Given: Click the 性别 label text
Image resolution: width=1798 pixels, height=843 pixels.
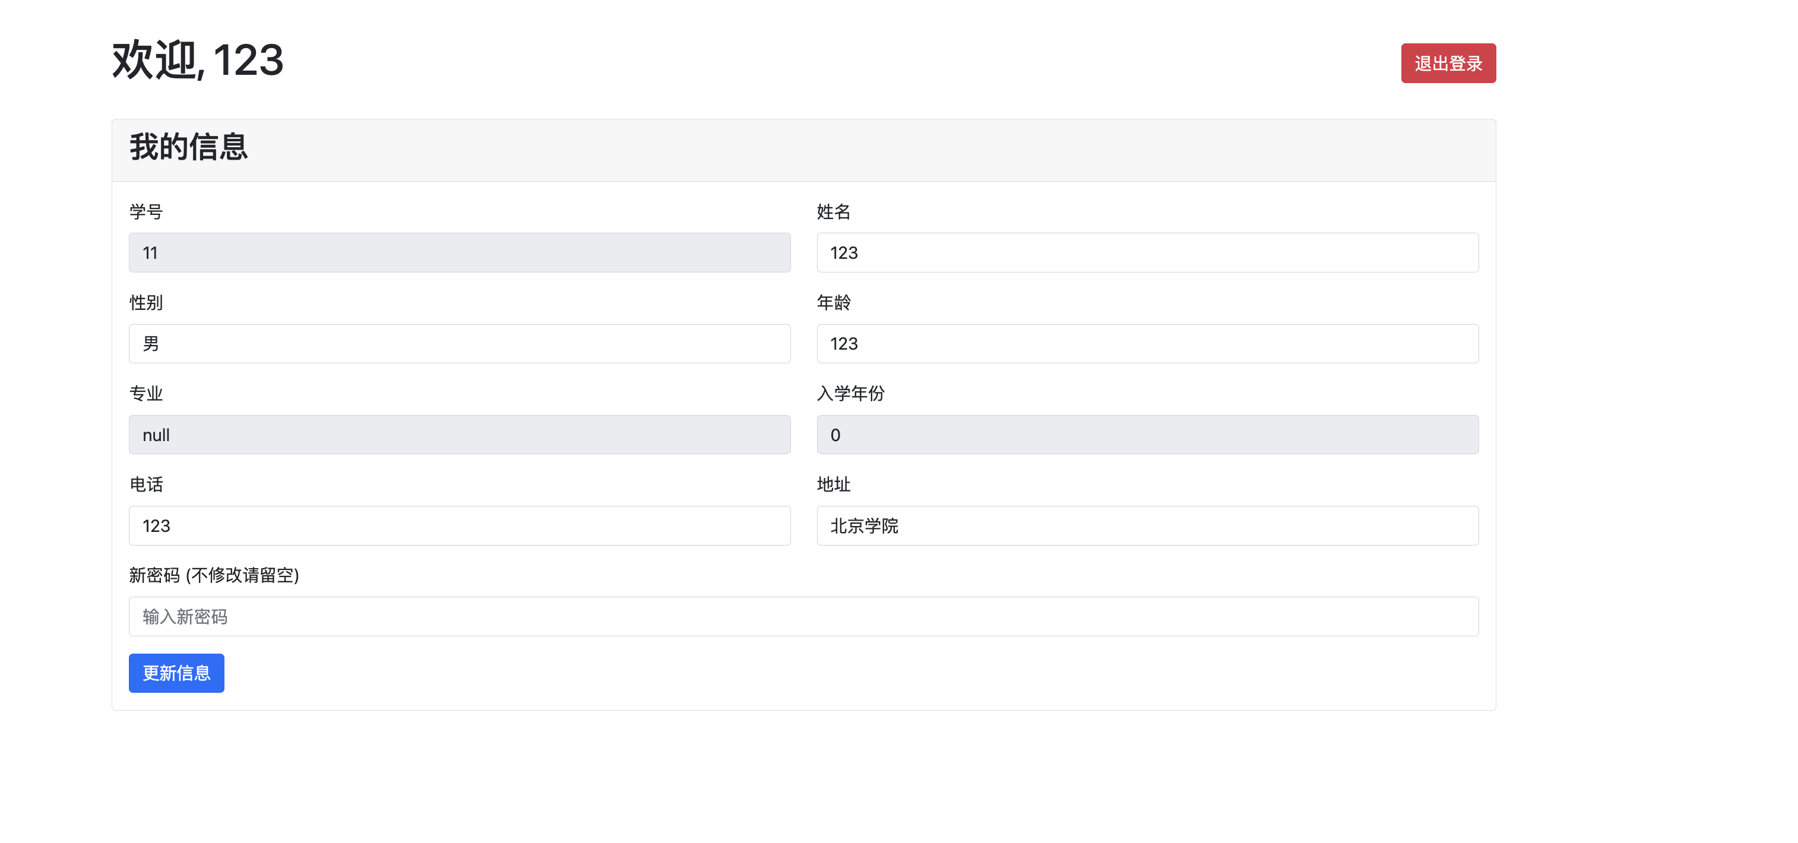Looking at the screenshot, I should point(146,302).
